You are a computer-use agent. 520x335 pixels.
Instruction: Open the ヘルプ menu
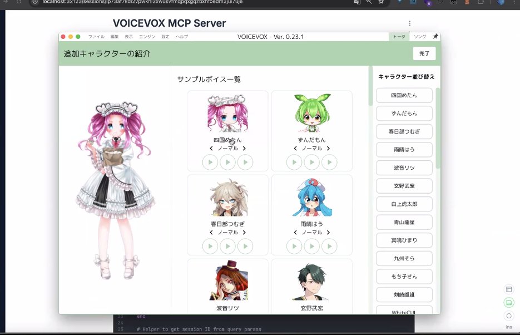click(182, 37)
